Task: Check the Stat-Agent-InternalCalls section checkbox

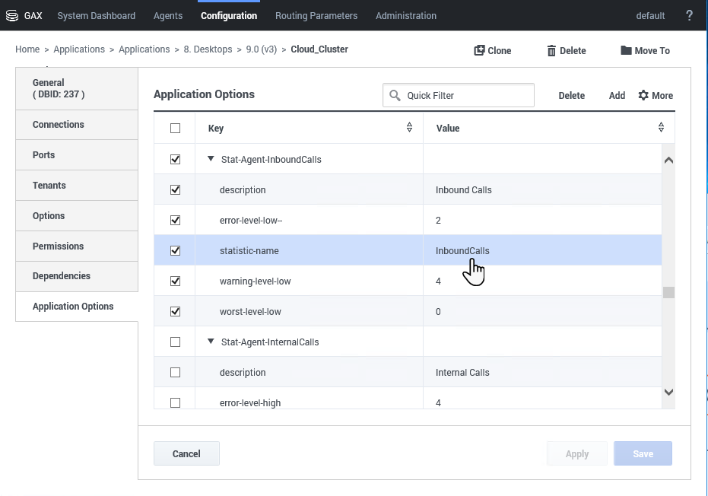Action: pyautogui.click(x=176, y=342)
